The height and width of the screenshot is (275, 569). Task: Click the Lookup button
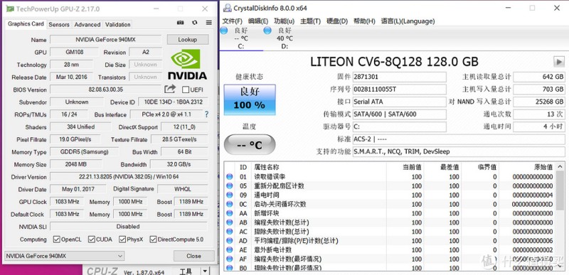pos(188,40)
